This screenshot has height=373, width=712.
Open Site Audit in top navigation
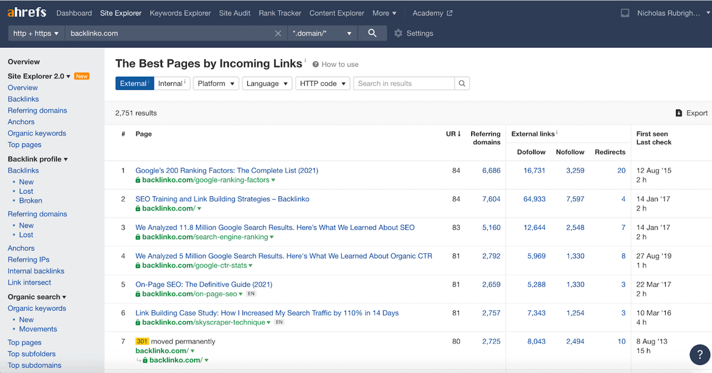[x=235, y=13]
